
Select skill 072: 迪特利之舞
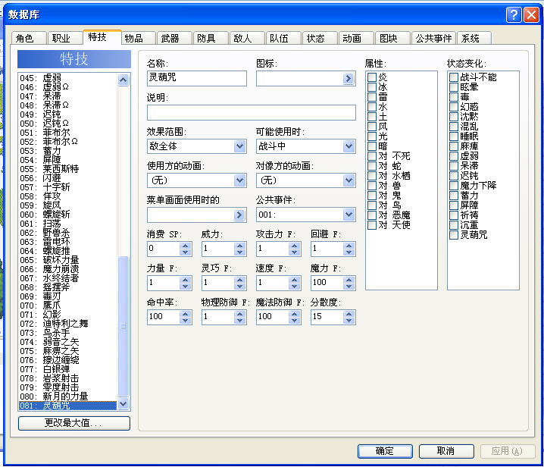coord(67,324)
